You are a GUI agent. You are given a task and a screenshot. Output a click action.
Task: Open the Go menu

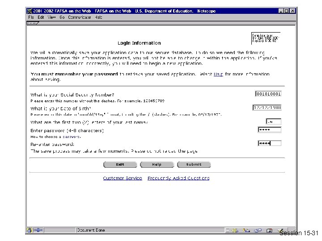[x=62, y=17]
